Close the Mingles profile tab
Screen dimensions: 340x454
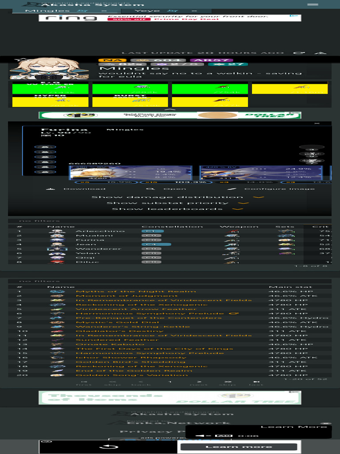[x=104, y=10]
